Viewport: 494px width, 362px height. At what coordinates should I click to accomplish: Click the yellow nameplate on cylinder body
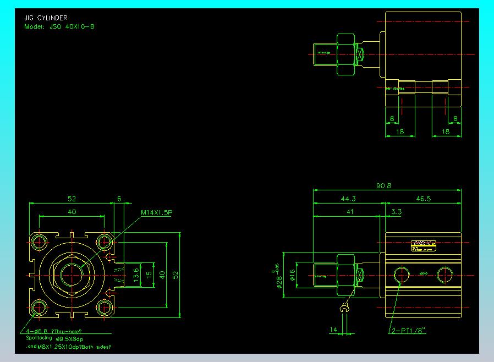point(424,246)
